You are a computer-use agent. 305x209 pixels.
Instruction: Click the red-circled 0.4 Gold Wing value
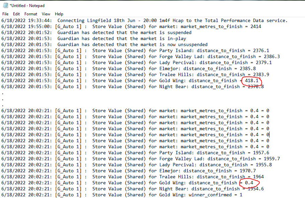click(x=249, y=183)
